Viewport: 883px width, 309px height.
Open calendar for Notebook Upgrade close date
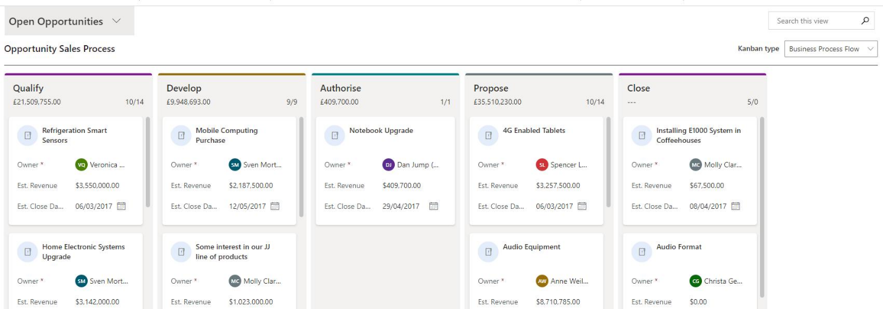pyautogui.click(x=434, y=206)
